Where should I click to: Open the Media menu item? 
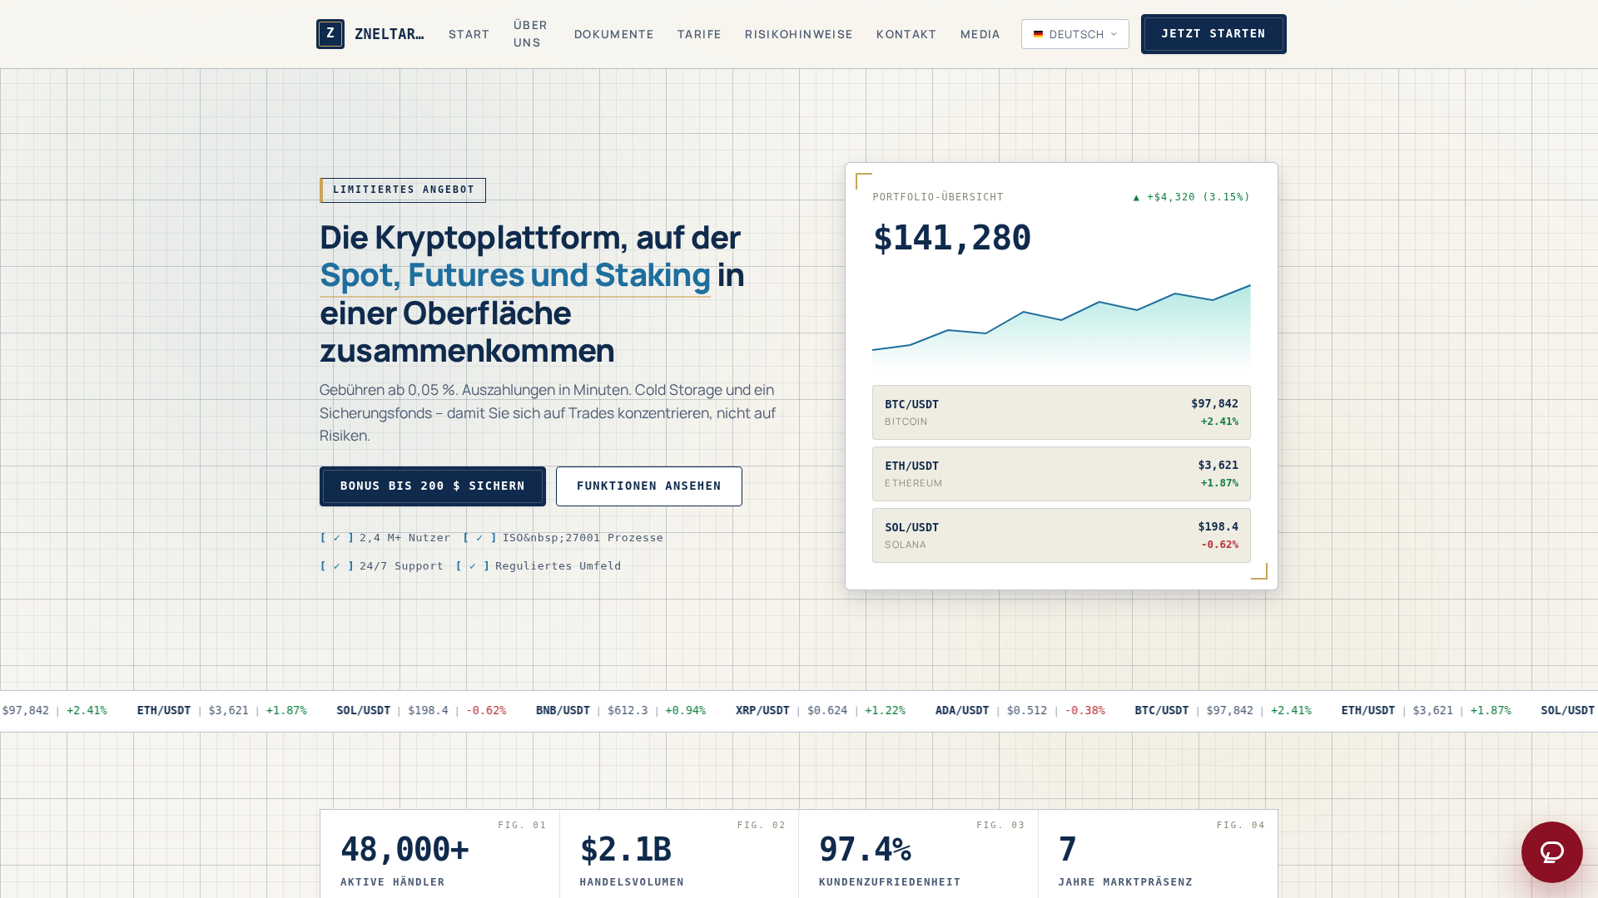pyautogui.click(x=980, y=34)
